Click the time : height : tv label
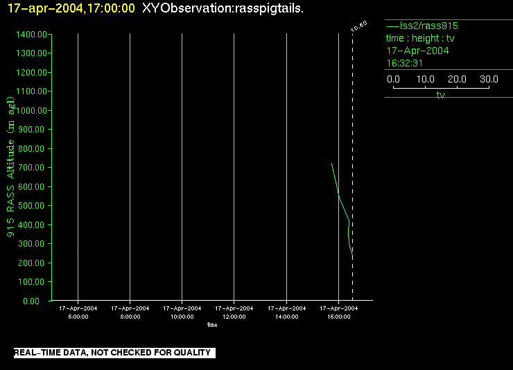The width and height of the screenshot is (513, 370). pos(420,38)
